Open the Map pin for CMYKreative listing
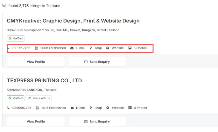218x132 pixels. click(x=91, y=48)
